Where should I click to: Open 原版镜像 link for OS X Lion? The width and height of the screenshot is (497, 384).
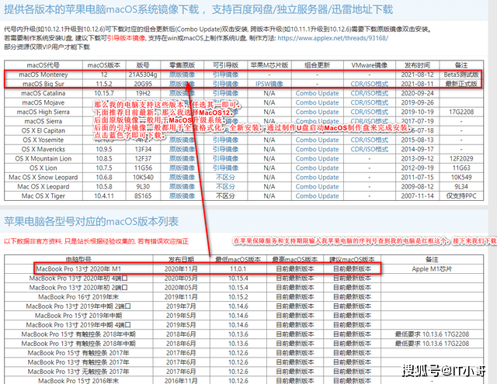[x=182, y=168]
